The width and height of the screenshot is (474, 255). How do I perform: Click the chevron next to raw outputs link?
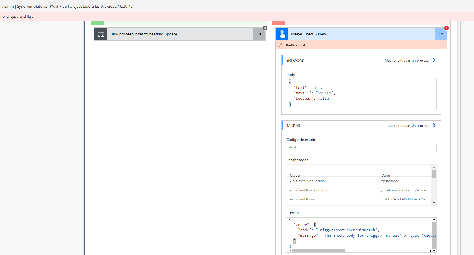(434, 125)
